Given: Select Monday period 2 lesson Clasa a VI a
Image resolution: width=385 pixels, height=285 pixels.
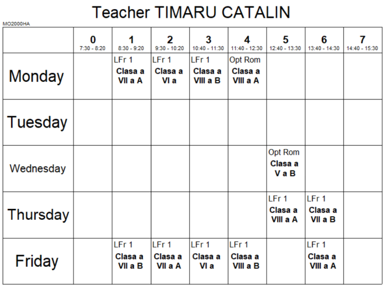Looking at the screenshot, I should point(169,76).
